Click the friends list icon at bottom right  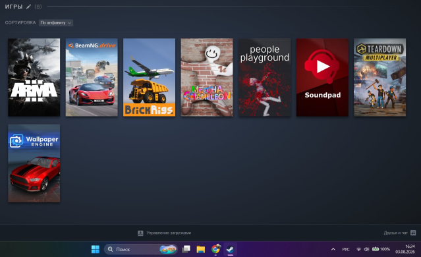point(413,233)
